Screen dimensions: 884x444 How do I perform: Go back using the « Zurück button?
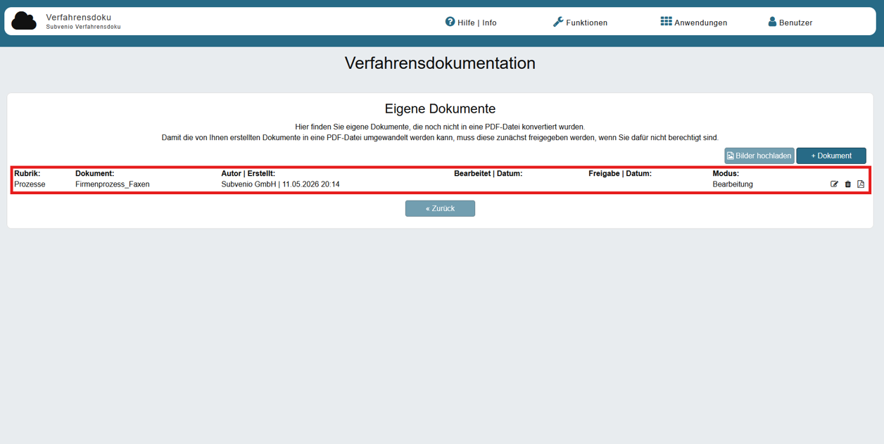440,208
